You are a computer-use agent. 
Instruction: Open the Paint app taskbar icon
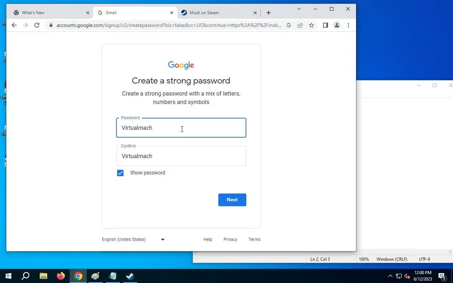[x=96, y=276]
